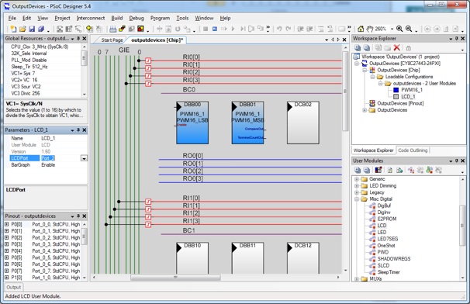
Task: Click the chip view vertical scrollbar thumb
Action: tap(345, 91)
